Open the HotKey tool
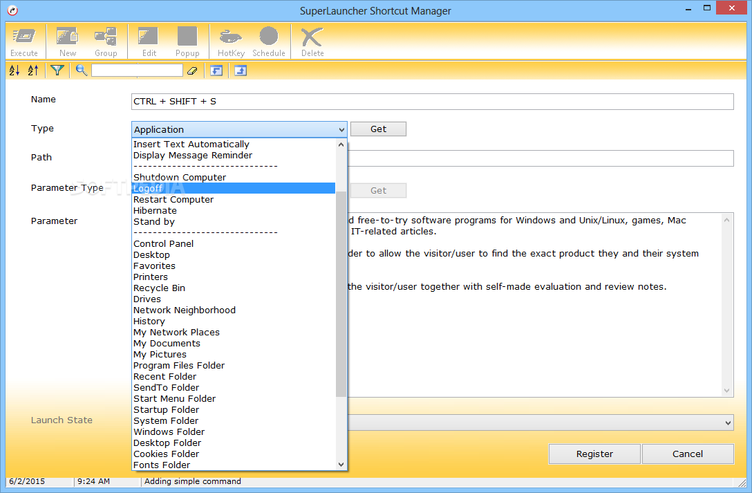 (231, 41)
